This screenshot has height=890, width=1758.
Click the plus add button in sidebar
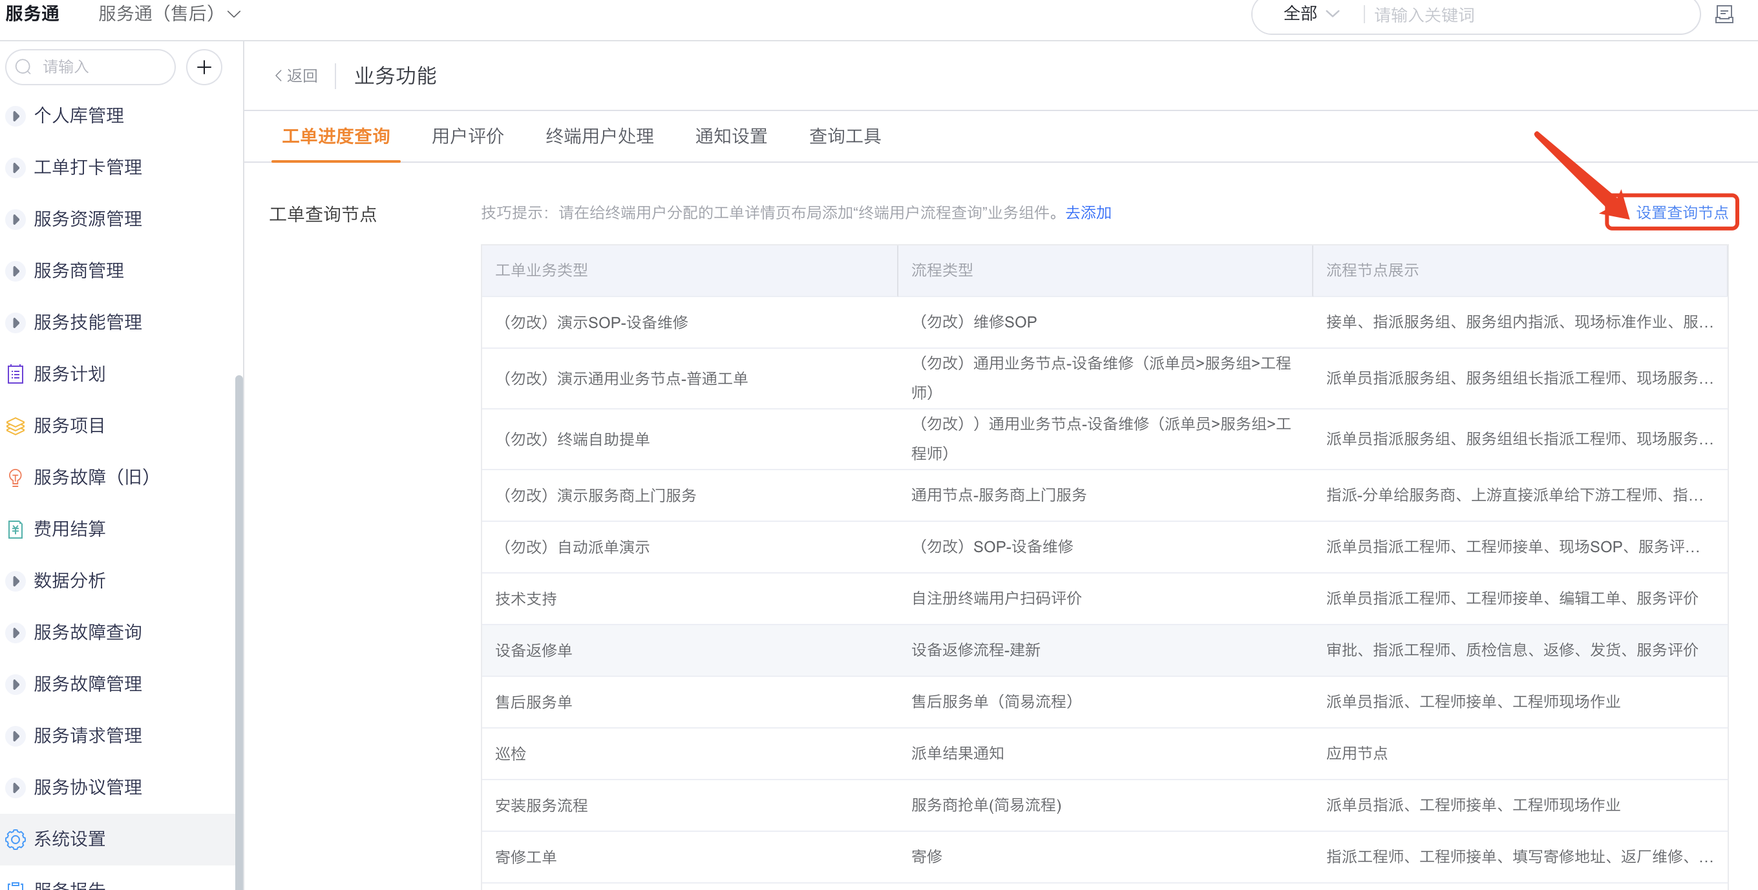point(204,67)
